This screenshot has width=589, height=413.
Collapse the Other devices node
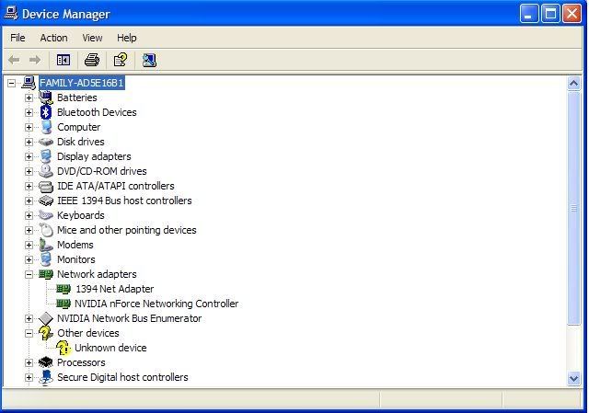point(29,333)
